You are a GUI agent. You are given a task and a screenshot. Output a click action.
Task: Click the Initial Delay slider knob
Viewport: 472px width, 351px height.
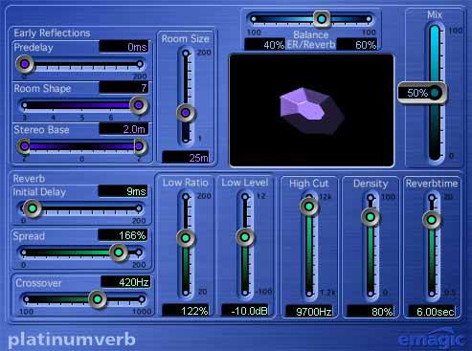(33, 208)
